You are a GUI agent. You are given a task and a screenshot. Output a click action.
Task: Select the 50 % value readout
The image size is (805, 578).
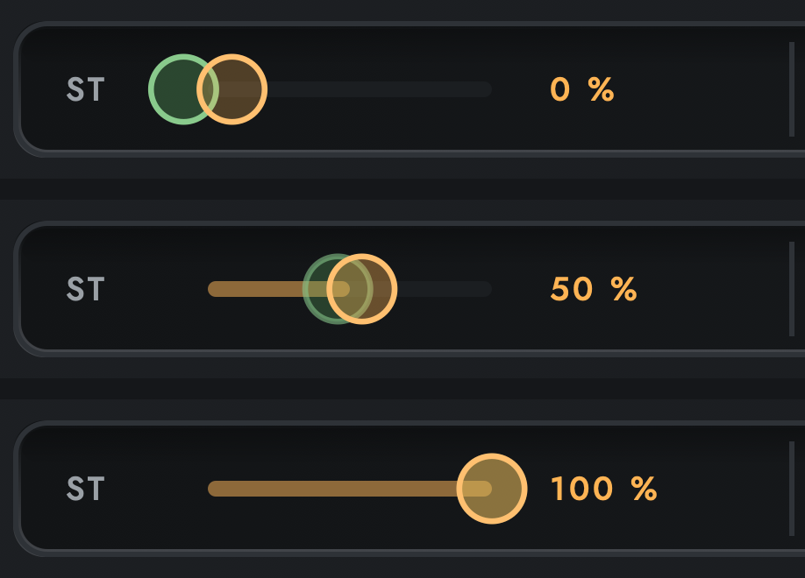click(594, 289)
